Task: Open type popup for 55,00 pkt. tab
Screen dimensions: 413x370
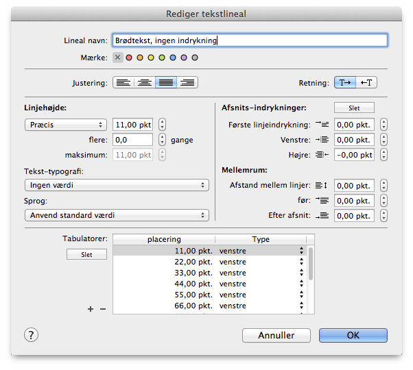Action: click(x=301, y=295)
